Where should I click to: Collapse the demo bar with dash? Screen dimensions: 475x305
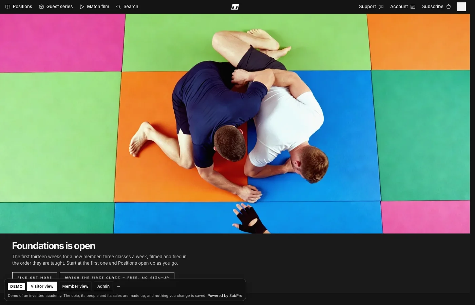click(x=118, y=287)
